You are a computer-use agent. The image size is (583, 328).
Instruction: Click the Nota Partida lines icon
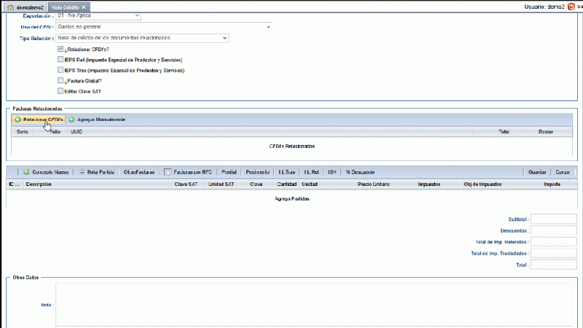click(x=82, y=172)
